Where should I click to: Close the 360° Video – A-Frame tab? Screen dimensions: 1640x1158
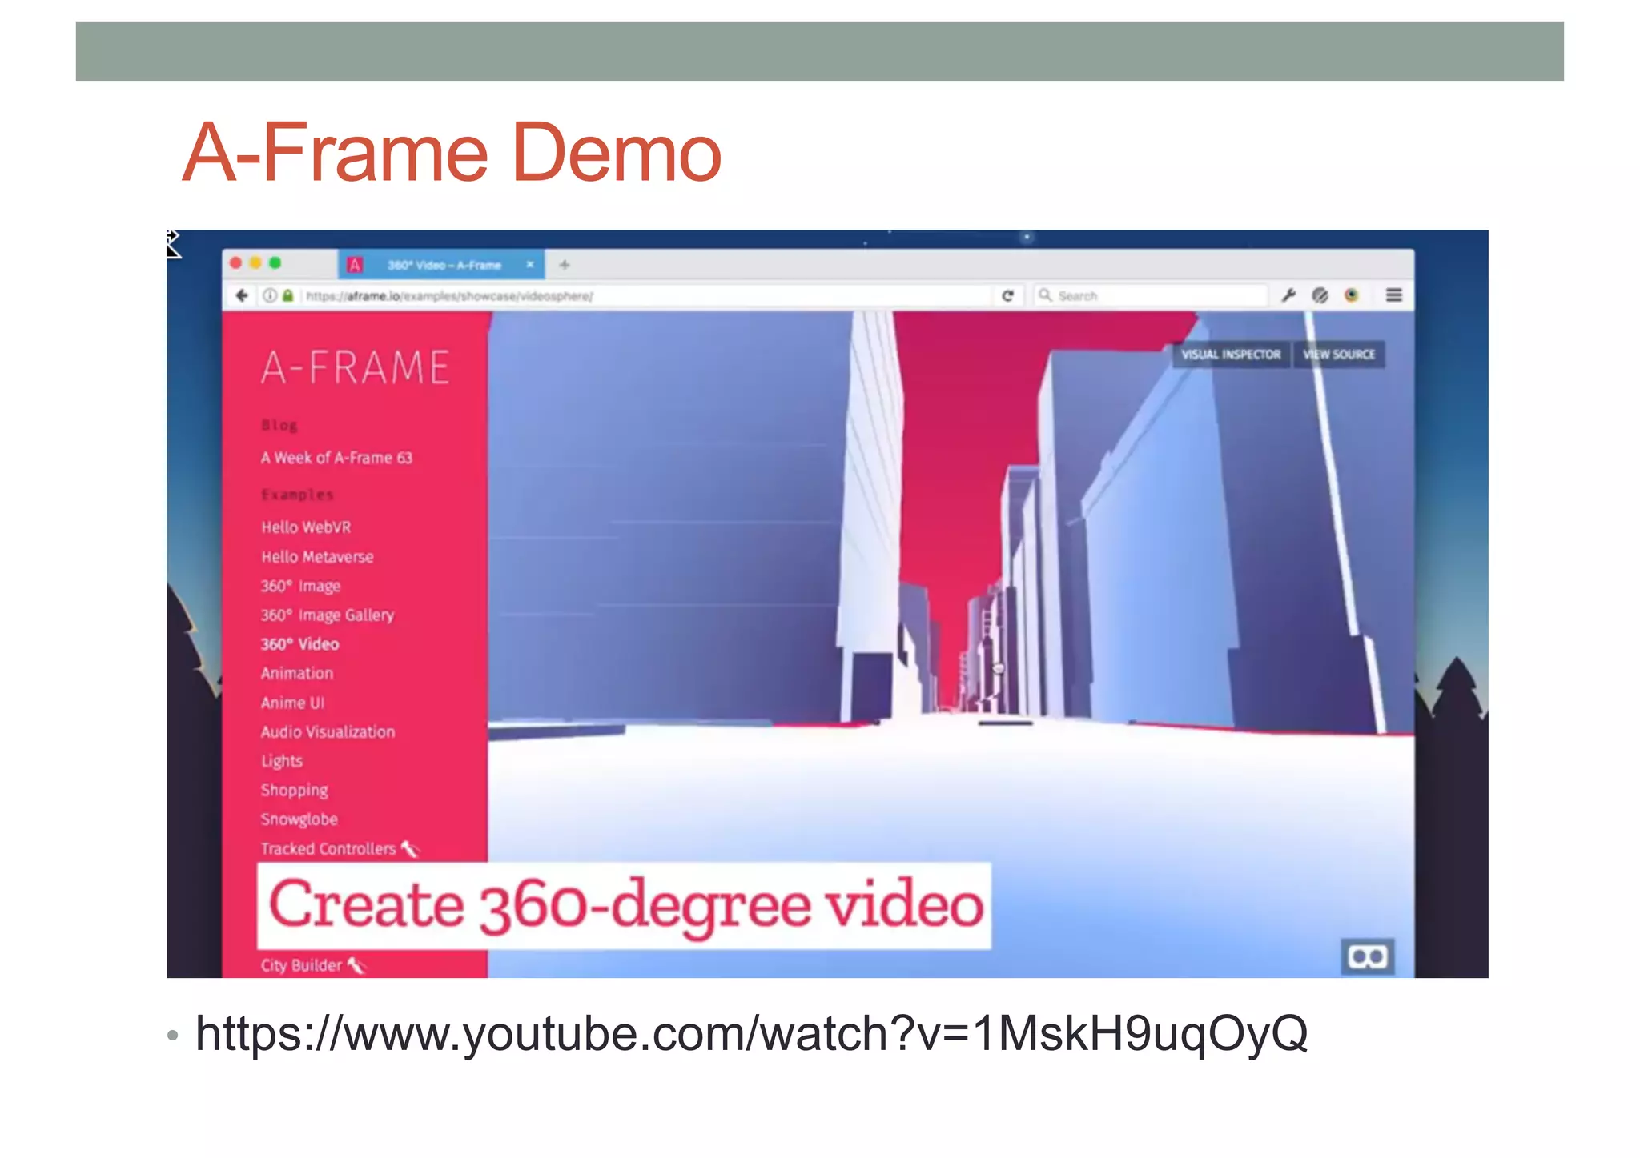(529, 265)
